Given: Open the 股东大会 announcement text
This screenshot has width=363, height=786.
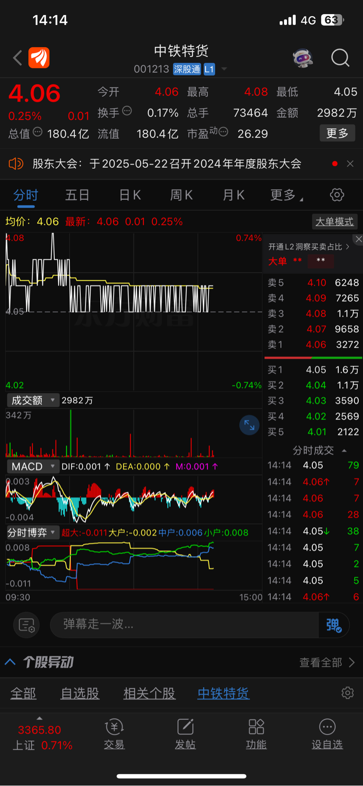Looking at the screenshot, I should point(167,164).
